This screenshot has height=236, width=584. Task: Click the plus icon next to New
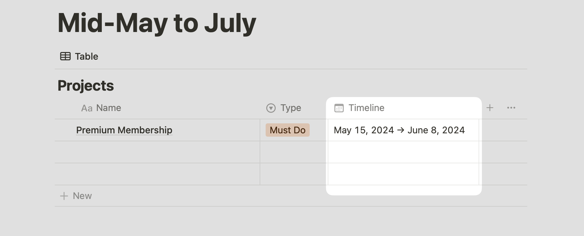click(64, 196)
